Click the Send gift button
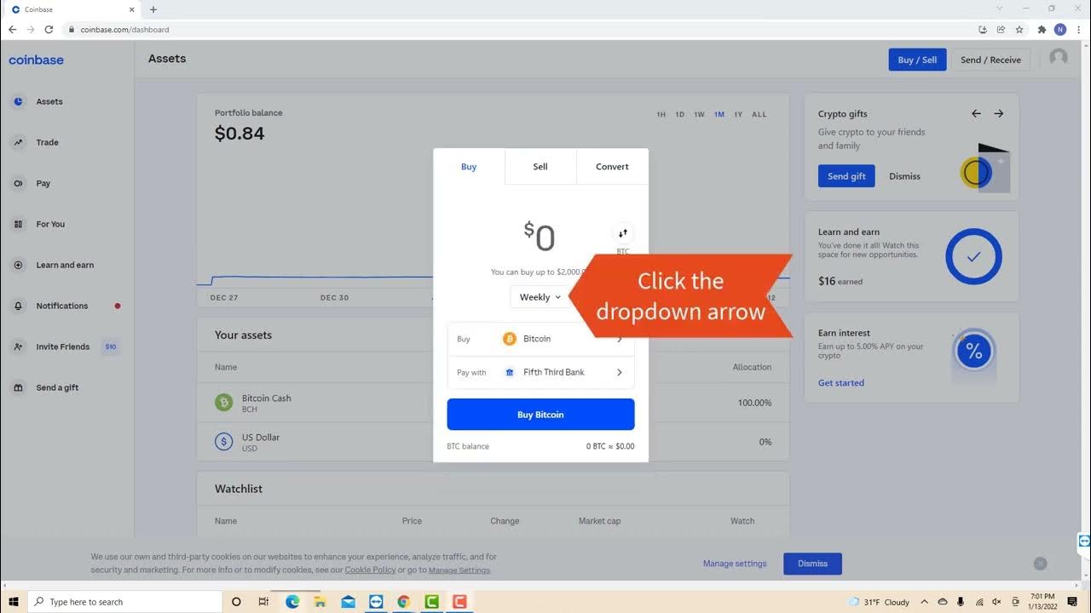 846,176
